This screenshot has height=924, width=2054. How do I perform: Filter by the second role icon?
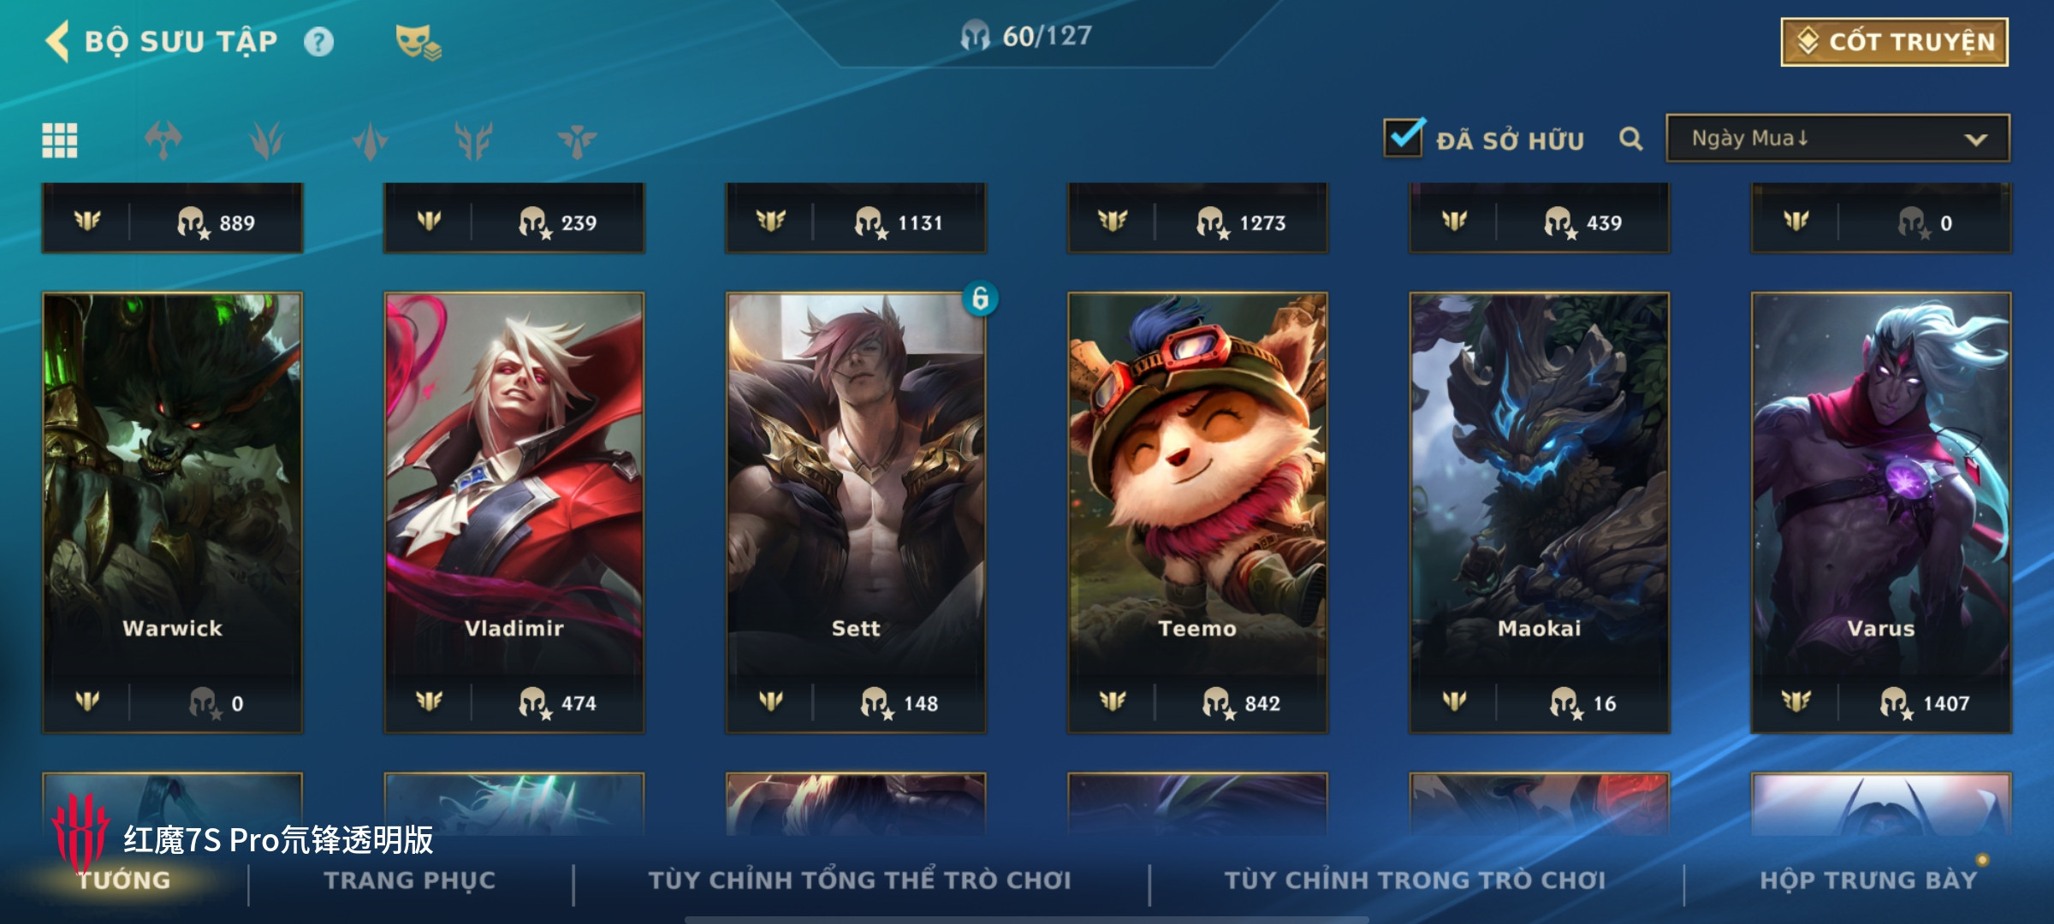click(x=267, y=140)
